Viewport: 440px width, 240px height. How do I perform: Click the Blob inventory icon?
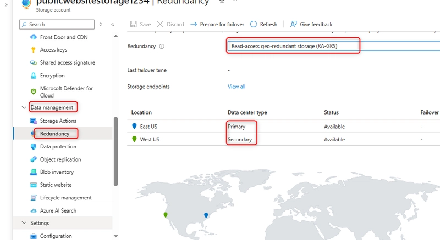[34, 172]
